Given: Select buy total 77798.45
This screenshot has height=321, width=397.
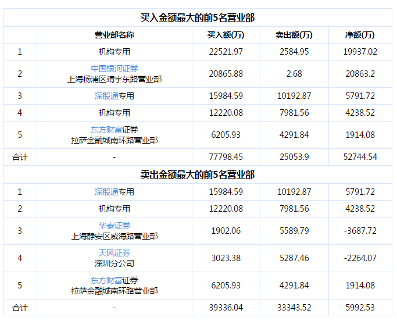Looking at the screenshot, I should click(x=226, y=157).
